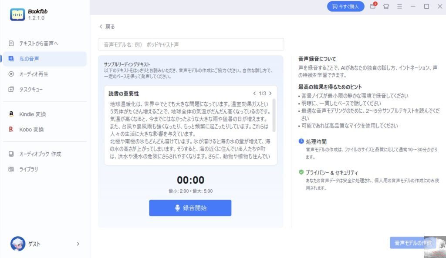Show next sample text with right chevron
Screen dimensions: 446x258
pos(270,94)
